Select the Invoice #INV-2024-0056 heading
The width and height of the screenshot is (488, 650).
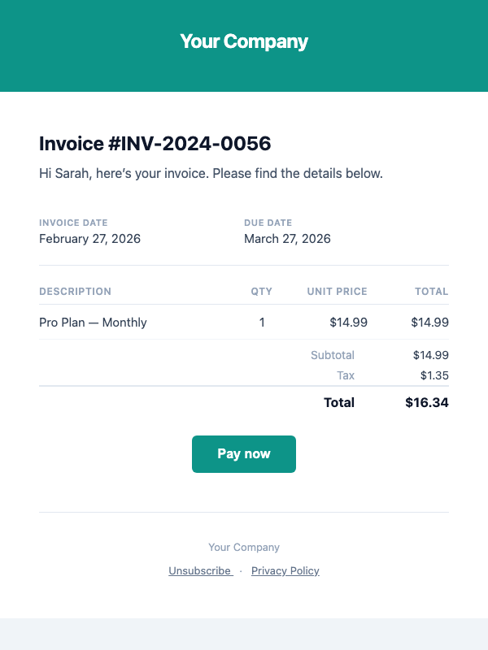(x=155, y=144)
